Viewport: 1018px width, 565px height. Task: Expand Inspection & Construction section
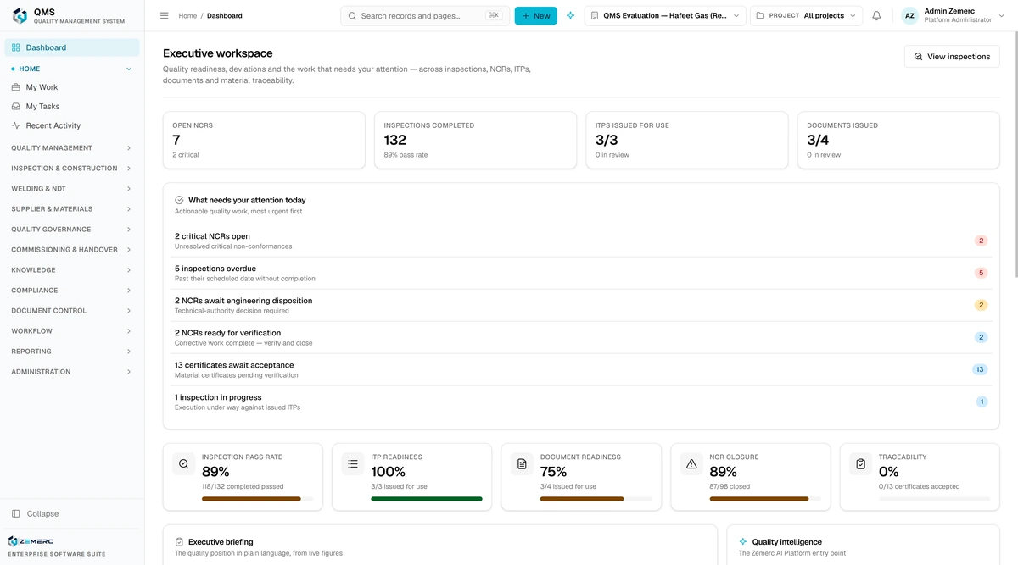(71, 169)
